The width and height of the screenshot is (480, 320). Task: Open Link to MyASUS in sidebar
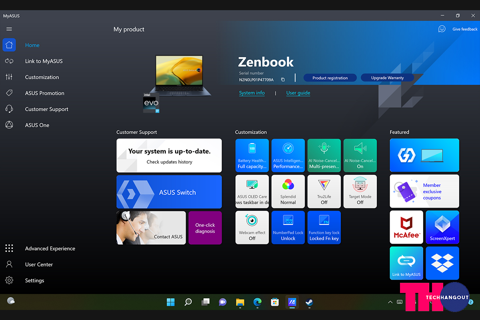click(44, 61)
